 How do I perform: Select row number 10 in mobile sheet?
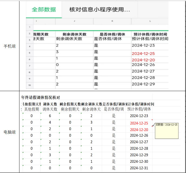(x=30, y=85)
